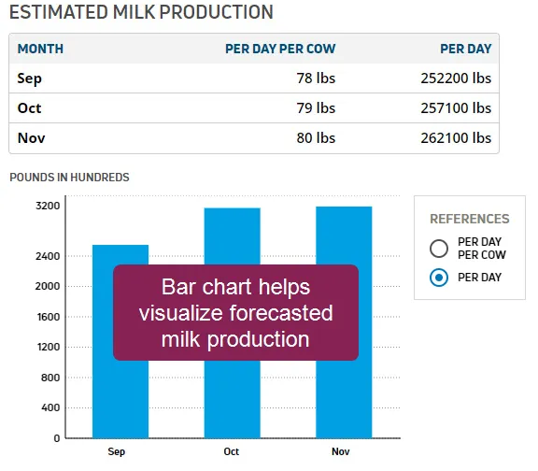Click the 78 lbs per cow value
The width and height of the screenshot is (538, 471).
pyautogui.click(x=316, y=78)
